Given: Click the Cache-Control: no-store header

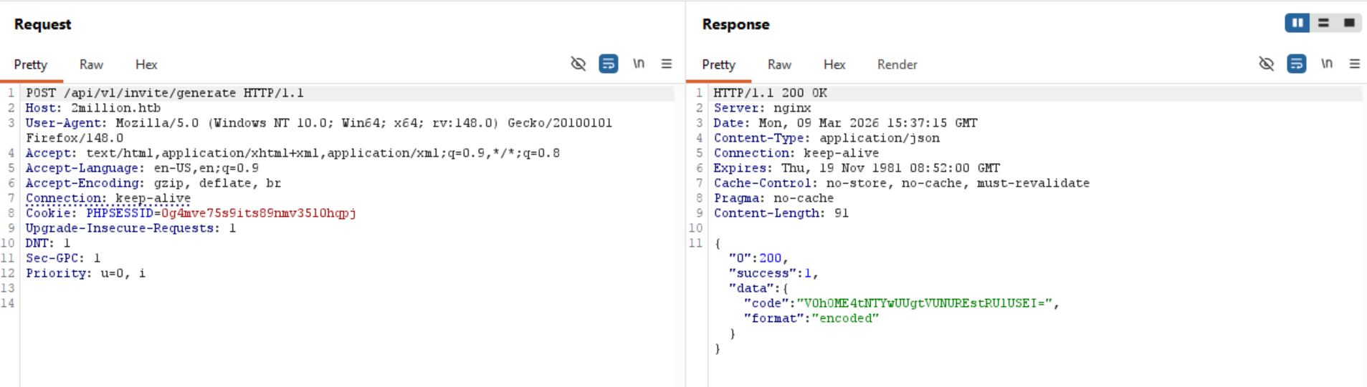Looking at the screenshot, I should [x=902, y=183].
